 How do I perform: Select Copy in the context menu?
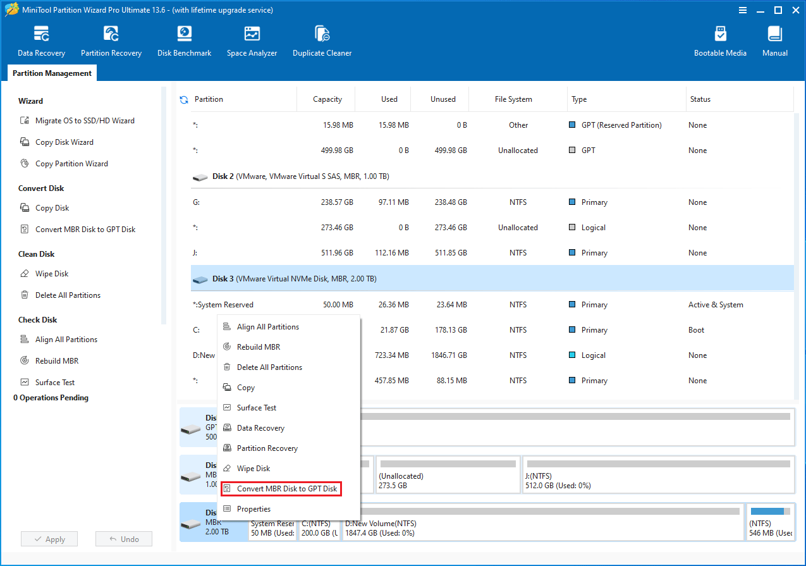(x=289, y=388)
